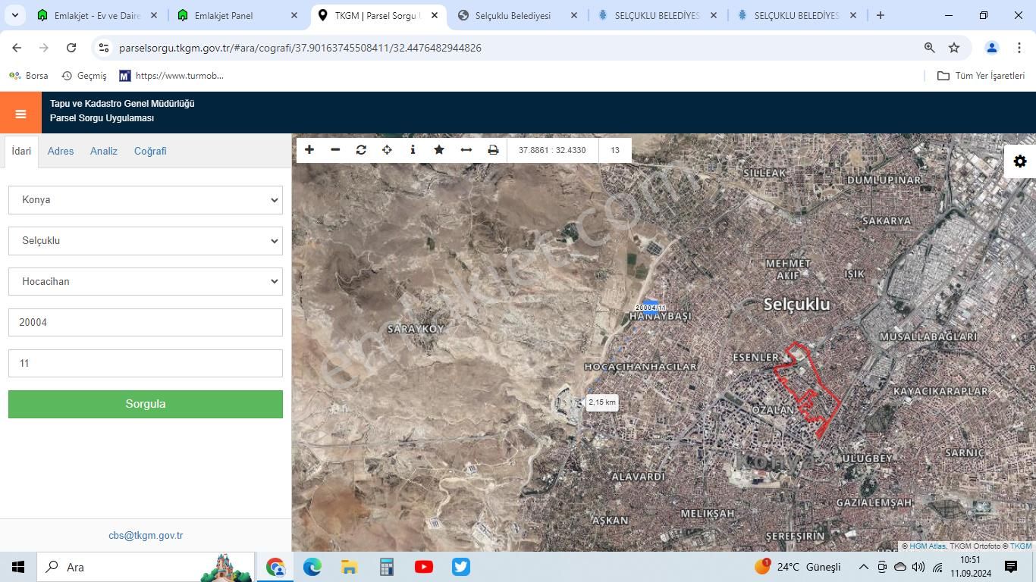Switch to the Coğrafi tab
Image resolution: width=1036 pixels, height=582 pixels.
point(150,151)
